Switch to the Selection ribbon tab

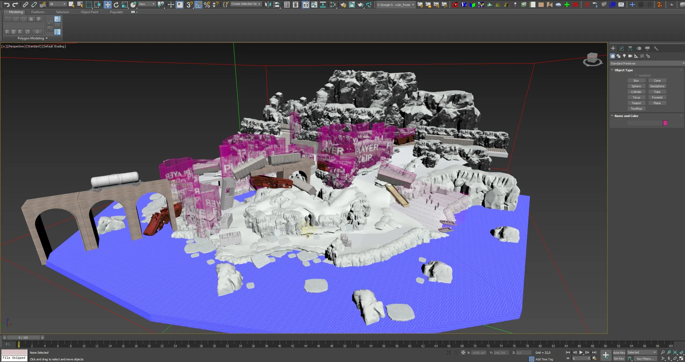62,12
